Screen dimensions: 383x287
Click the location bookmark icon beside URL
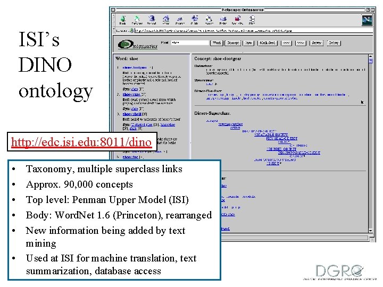[131, 30]
